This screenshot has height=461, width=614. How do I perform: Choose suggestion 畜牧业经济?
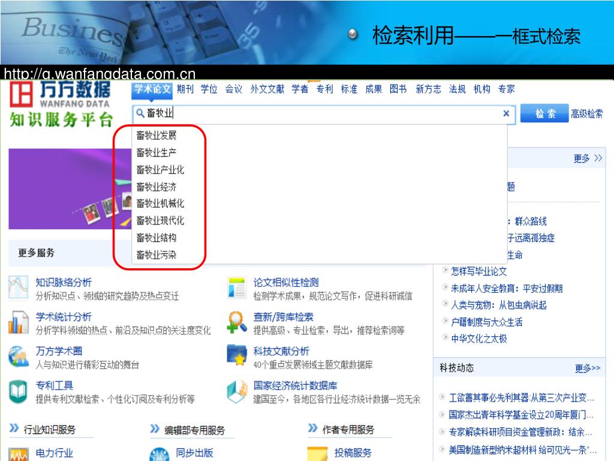[156, 187]
